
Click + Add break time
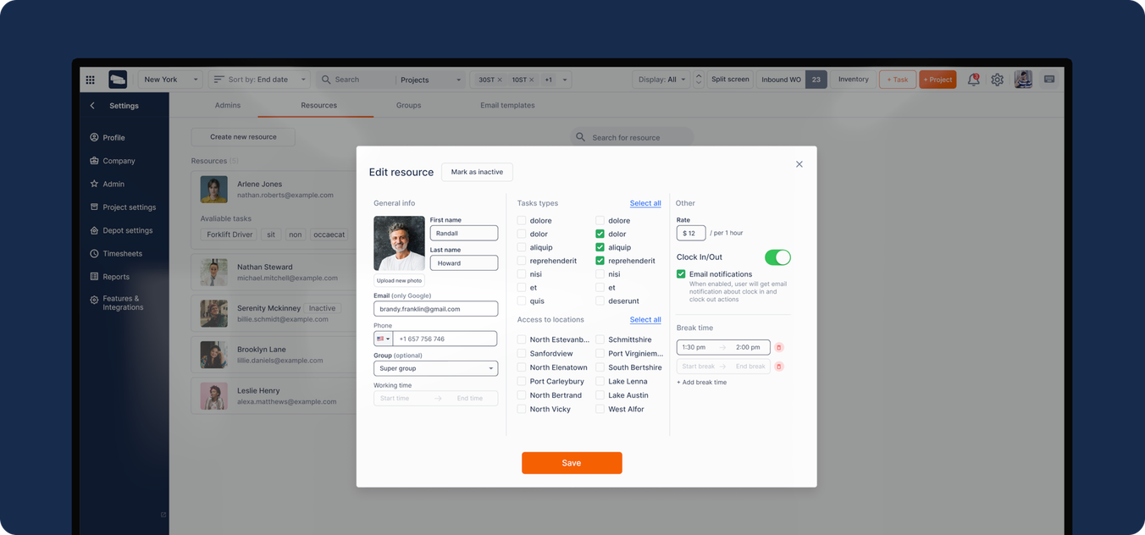(701, 383)
